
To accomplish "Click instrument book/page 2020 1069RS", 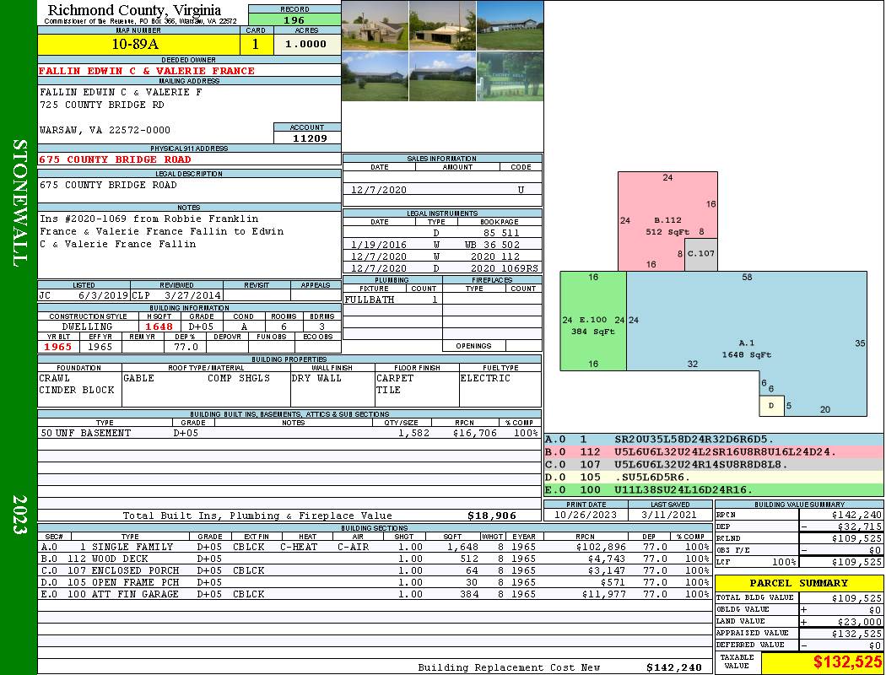I will (505, 268).
